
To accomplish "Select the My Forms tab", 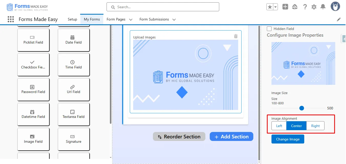I will [92, 19].
